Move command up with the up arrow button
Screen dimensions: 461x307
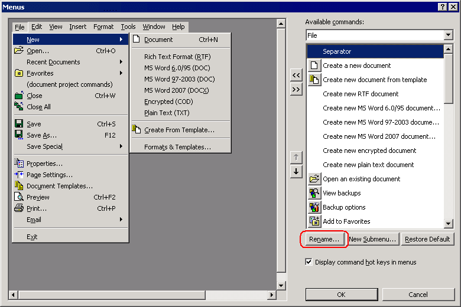(296, 158)
